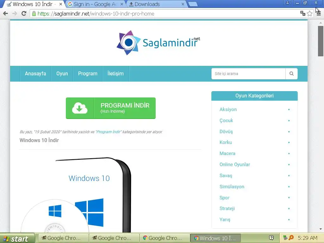Open the translate page icon in address bar
The image size is (324, 243).
[x=303, y=13]
